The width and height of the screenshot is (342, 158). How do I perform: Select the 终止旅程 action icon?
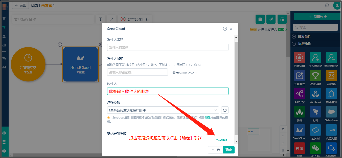click(x=300, y=58)
